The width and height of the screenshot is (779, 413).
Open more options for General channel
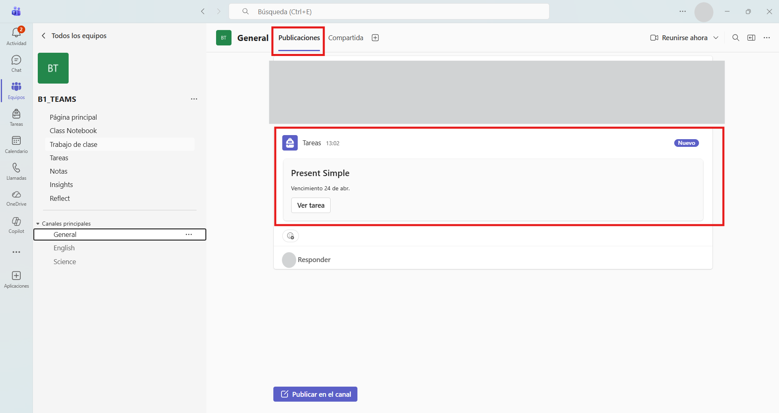point(189,234)
